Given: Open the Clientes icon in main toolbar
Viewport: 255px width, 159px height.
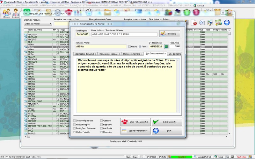Looking at the screenshot, I should [x=7, y=13].
